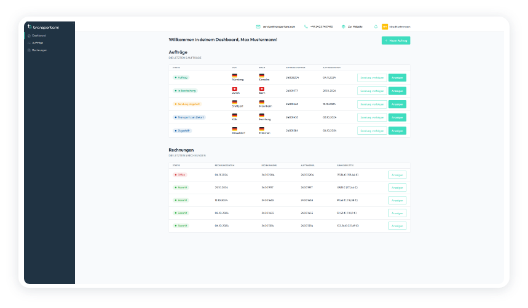Track shipment for Düsseldorf to München order
This screenshot has width=528, height=308.
coord(372,131)
